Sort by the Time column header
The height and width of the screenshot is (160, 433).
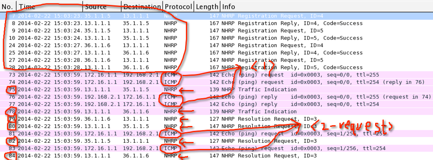(x=50, y=7)
